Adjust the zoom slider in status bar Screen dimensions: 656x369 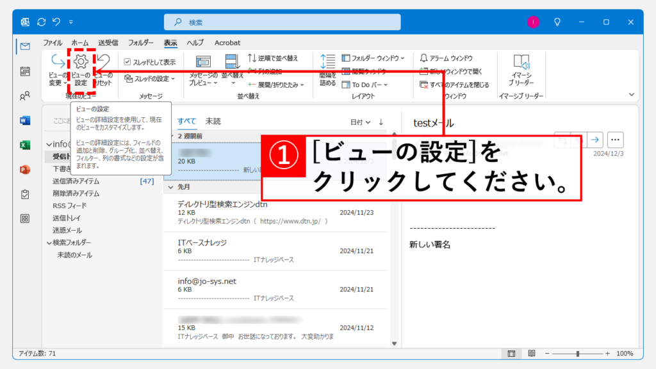(x=578, y=354)
